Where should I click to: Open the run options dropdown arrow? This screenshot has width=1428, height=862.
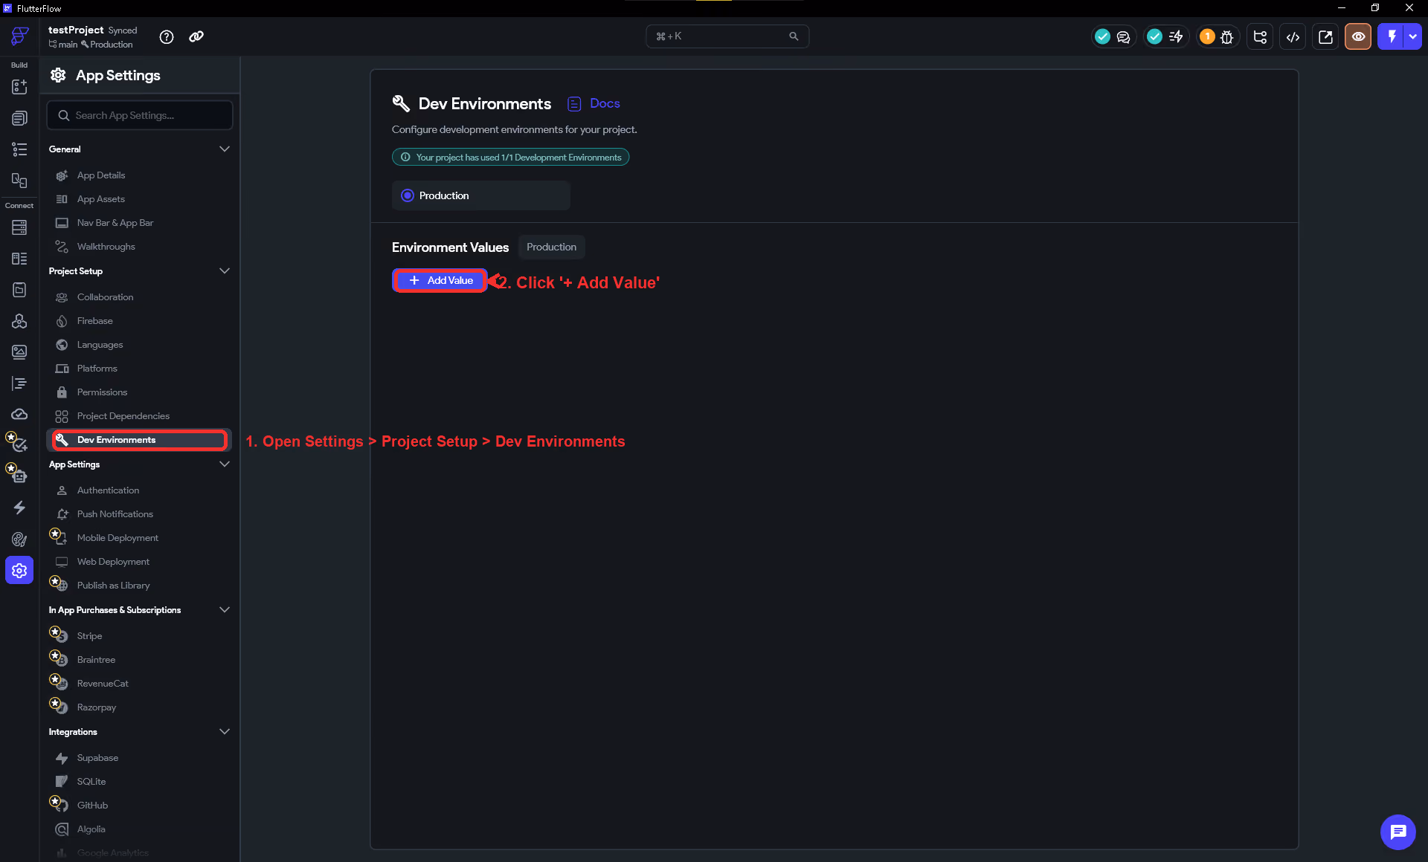[x=1412, y=36]
